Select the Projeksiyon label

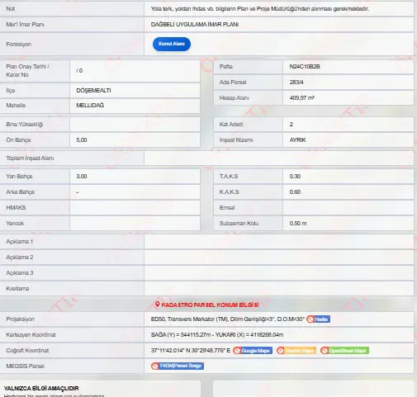20,319
